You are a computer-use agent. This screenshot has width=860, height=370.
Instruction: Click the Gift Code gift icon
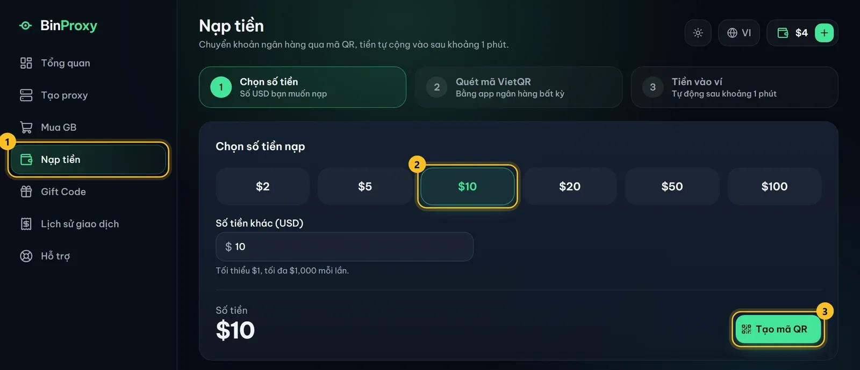26,191
